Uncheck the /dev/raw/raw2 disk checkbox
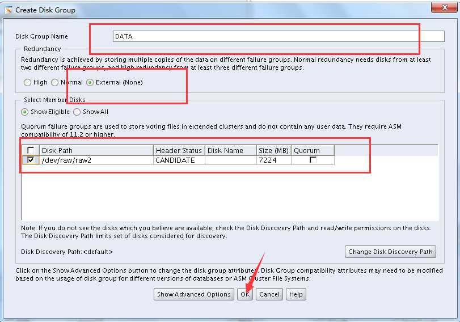The height and width of the screenshot is (322, 460). pos(31,160)
